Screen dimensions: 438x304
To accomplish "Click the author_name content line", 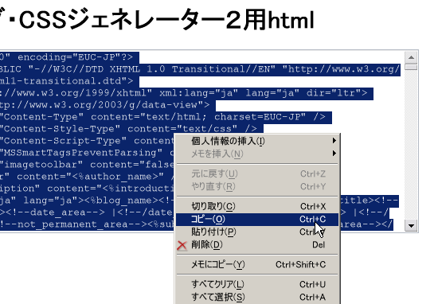I will 87,177.
